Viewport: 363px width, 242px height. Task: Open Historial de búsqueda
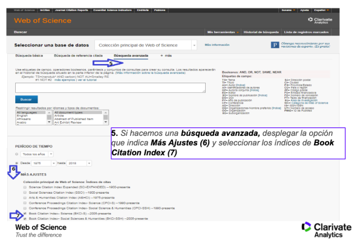(261, 32)
